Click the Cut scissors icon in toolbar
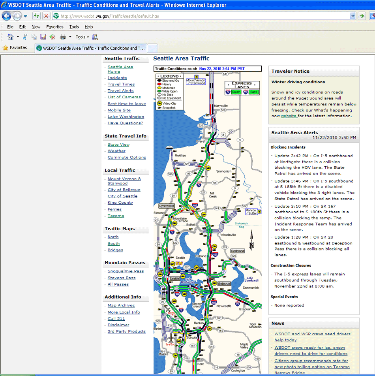375x376 pixels. tap(25, 37)
